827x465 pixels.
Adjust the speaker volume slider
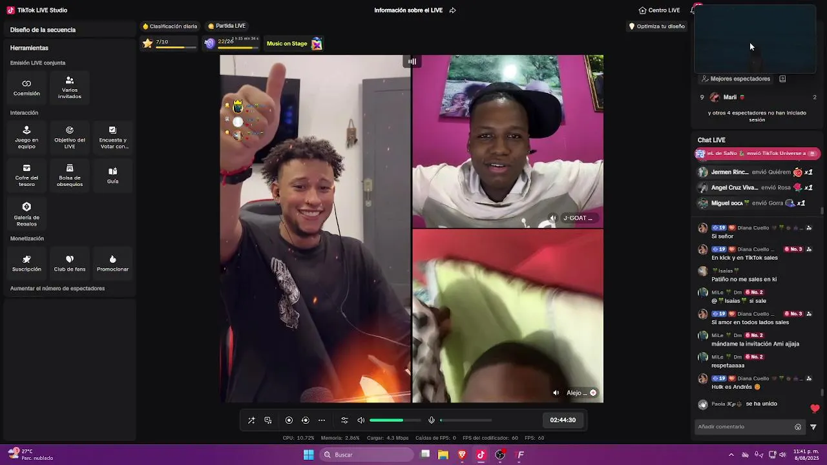[395, 420]
